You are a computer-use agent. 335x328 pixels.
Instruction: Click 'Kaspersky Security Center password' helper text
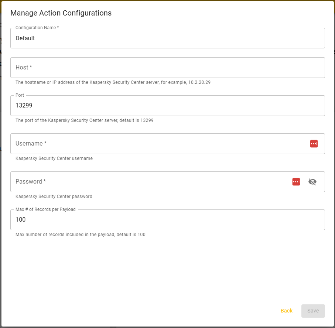(54, 197)
